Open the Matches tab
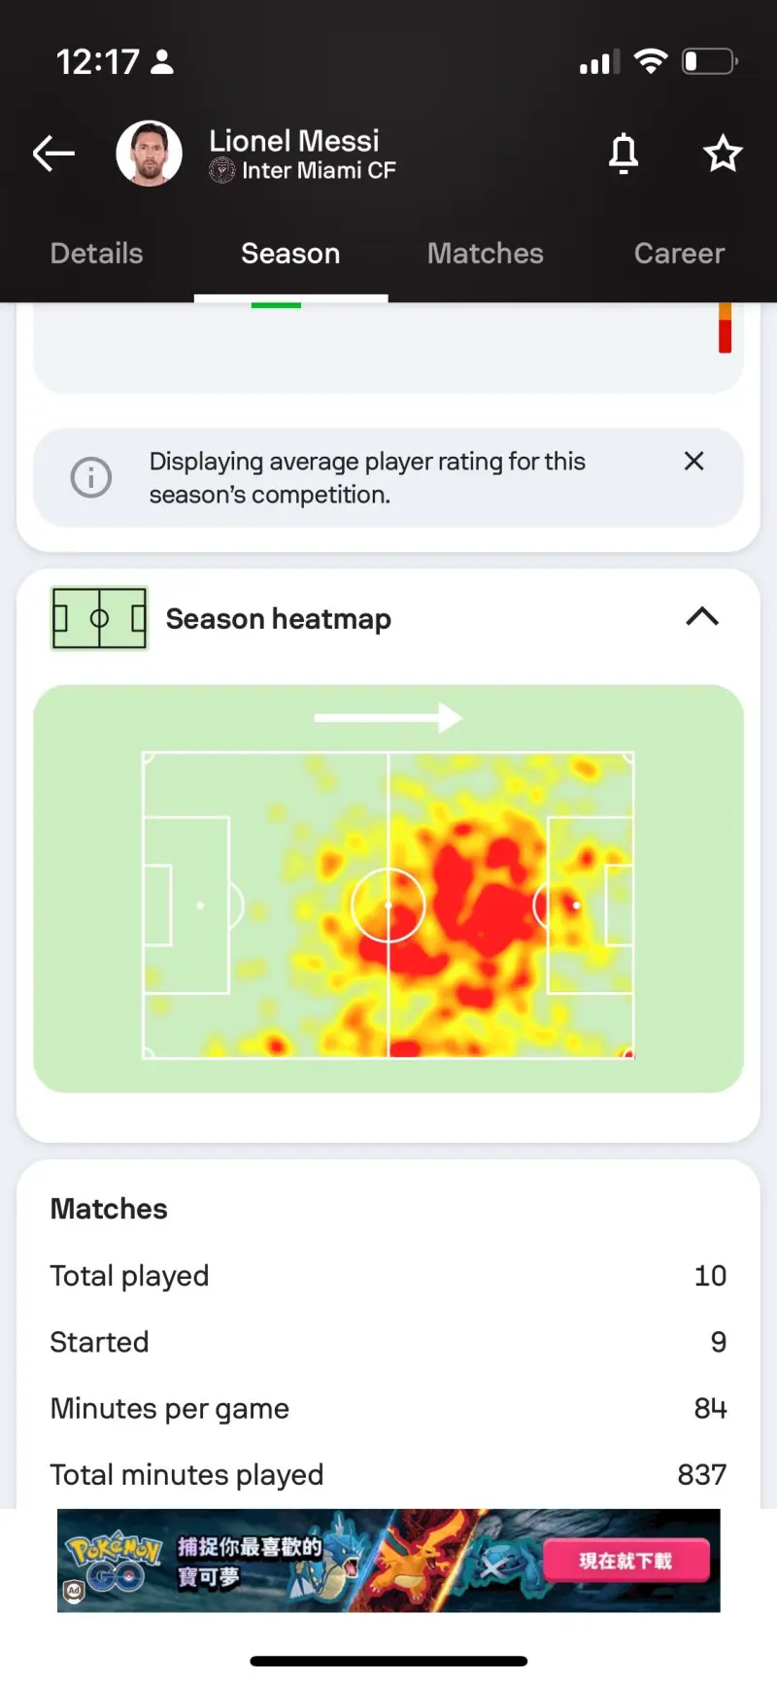The image size is (777, 1683). tap(486, 254)
